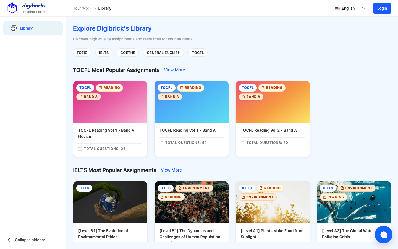The height and width of the screenshot is (249, 398).
Task: Click View More for IELTS assignments
Action: pos(171,170)
